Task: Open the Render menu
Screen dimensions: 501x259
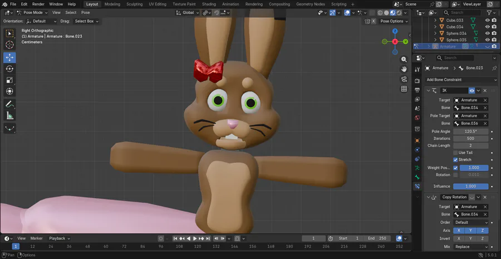Action: 38,4
